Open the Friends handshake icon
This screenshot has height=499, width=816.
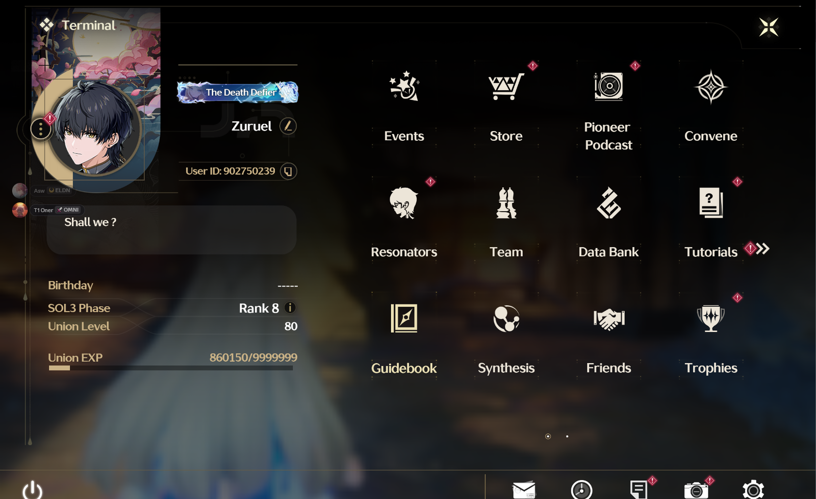609,319
